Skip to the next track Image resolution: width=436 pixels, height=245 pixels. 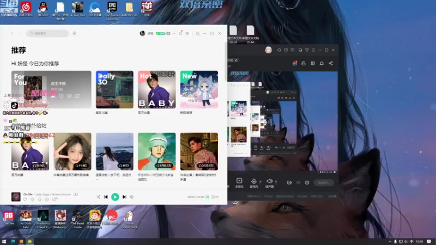(x=124, y=197)
